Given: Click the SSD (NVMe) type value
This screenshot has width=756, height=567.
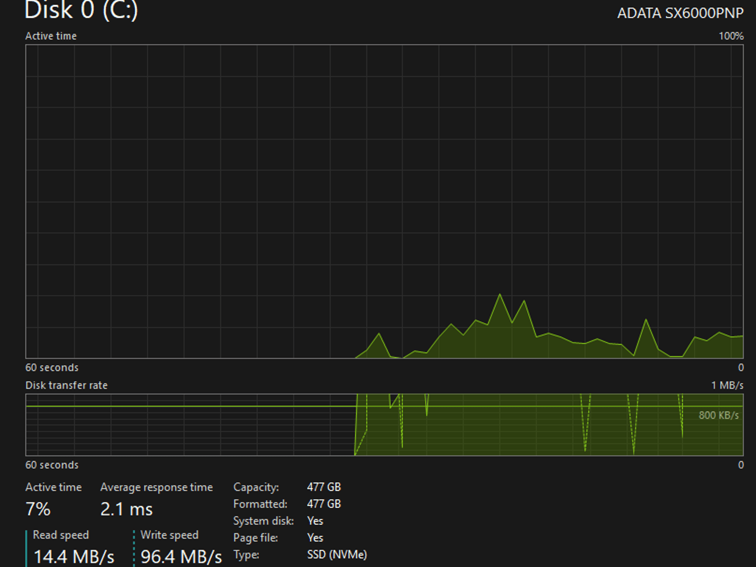Looking at the screenshot, I should (x=337, y=554).
